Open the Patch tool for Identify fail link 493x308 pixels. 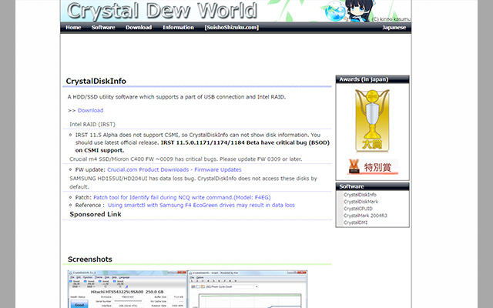click(182, 197)
